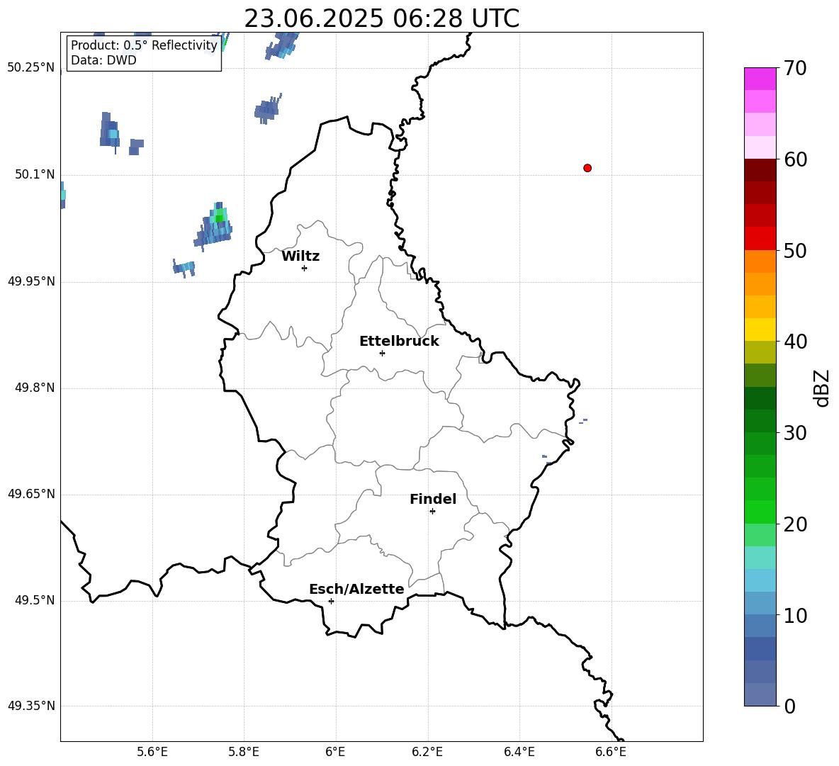The width and height of the screenshot is (839, 766).
Task: Click the Findel station label
Action: 433,499
